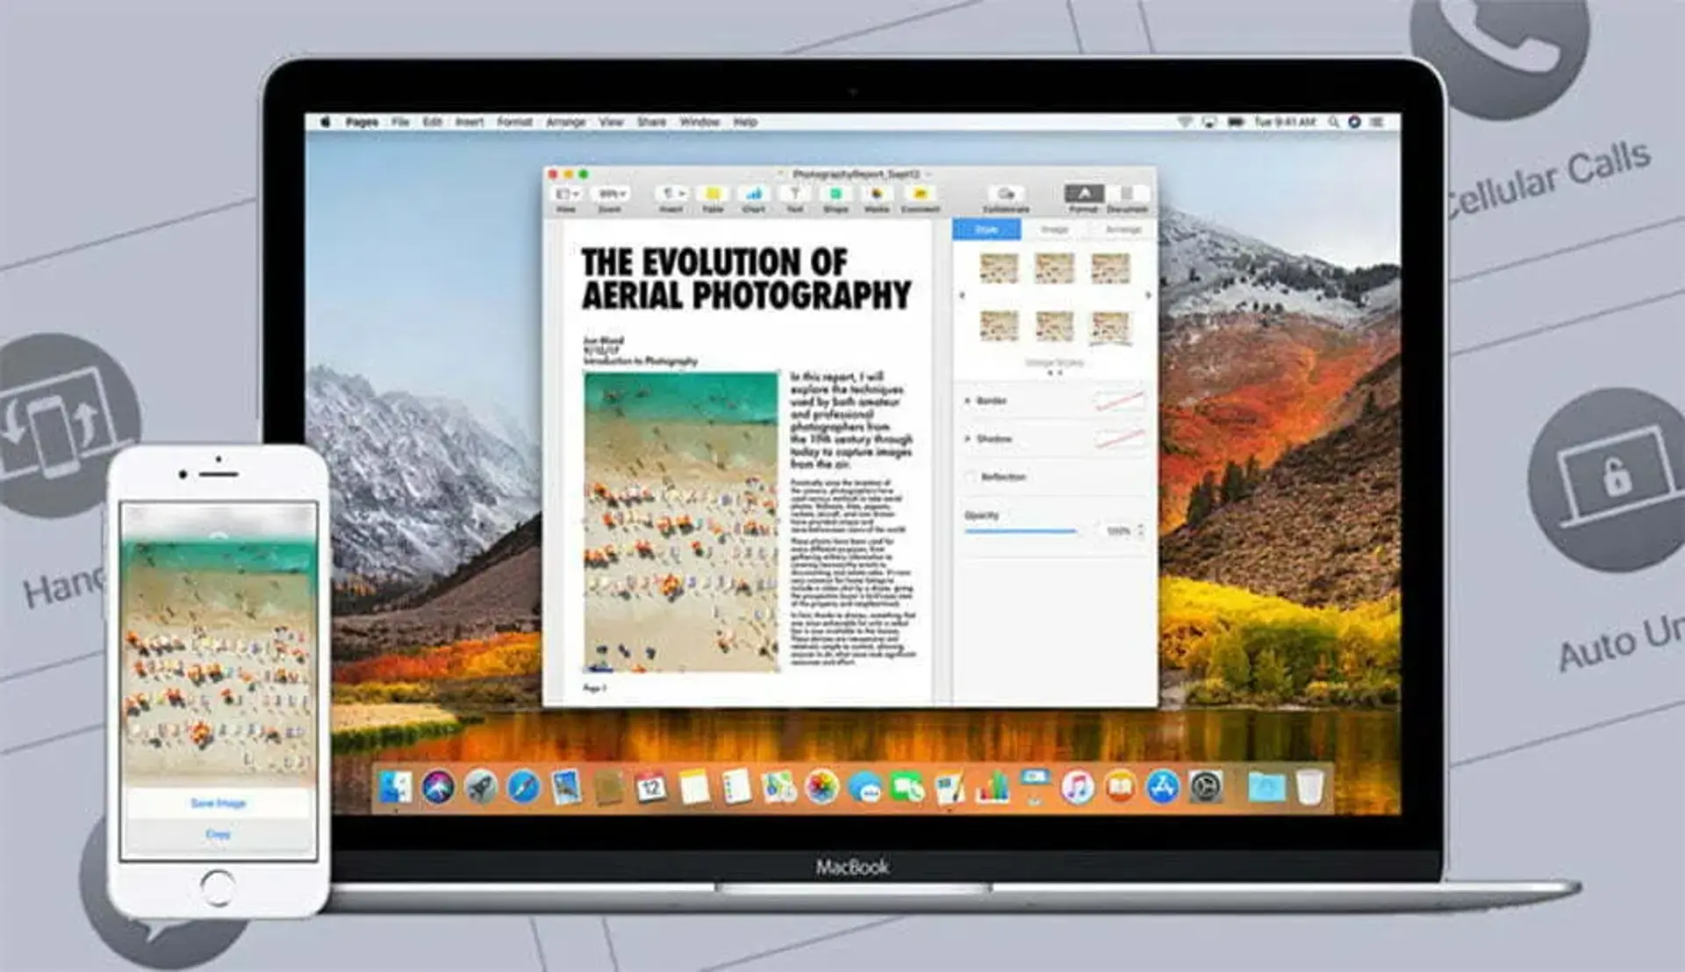Select the Style inspector tab
The height and width of the screenshot is (972, 1685).
(x=987, y=230)
